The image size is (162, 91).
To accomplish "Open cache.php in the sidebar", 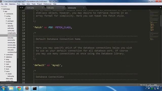I will pos(11,31).
